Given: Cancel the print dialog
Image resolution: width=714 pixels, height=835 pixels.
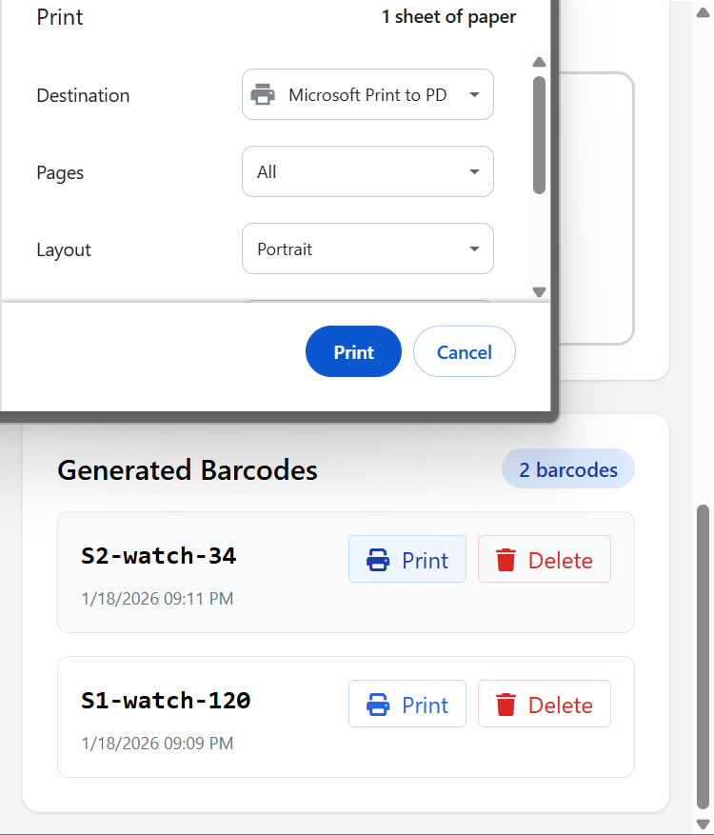Looking at the screenshot, I should pos(464,351).
